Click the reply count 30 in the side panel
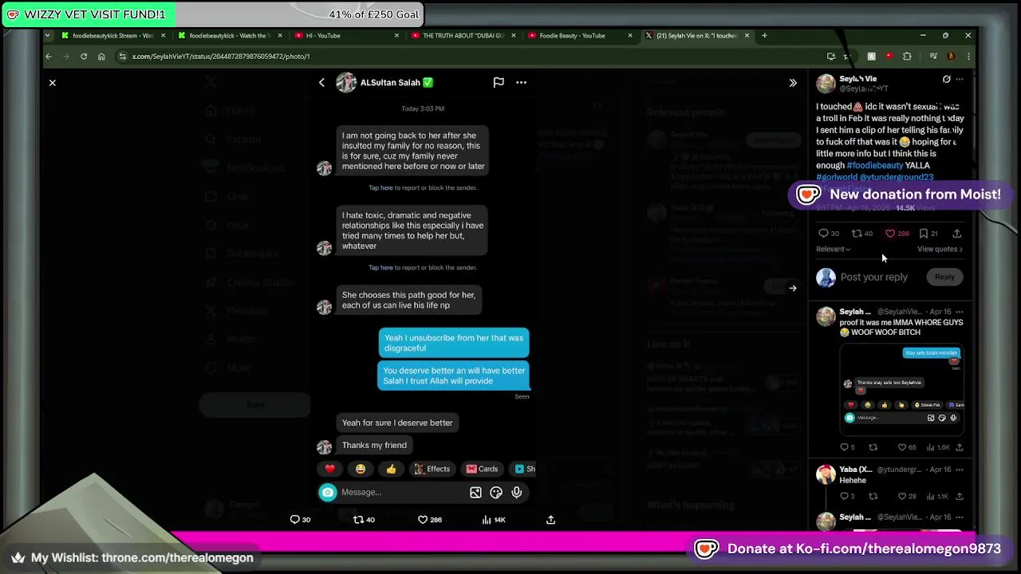Image resolution: width=1021 pixels, height=574 pixels. [x=829, y=234]
